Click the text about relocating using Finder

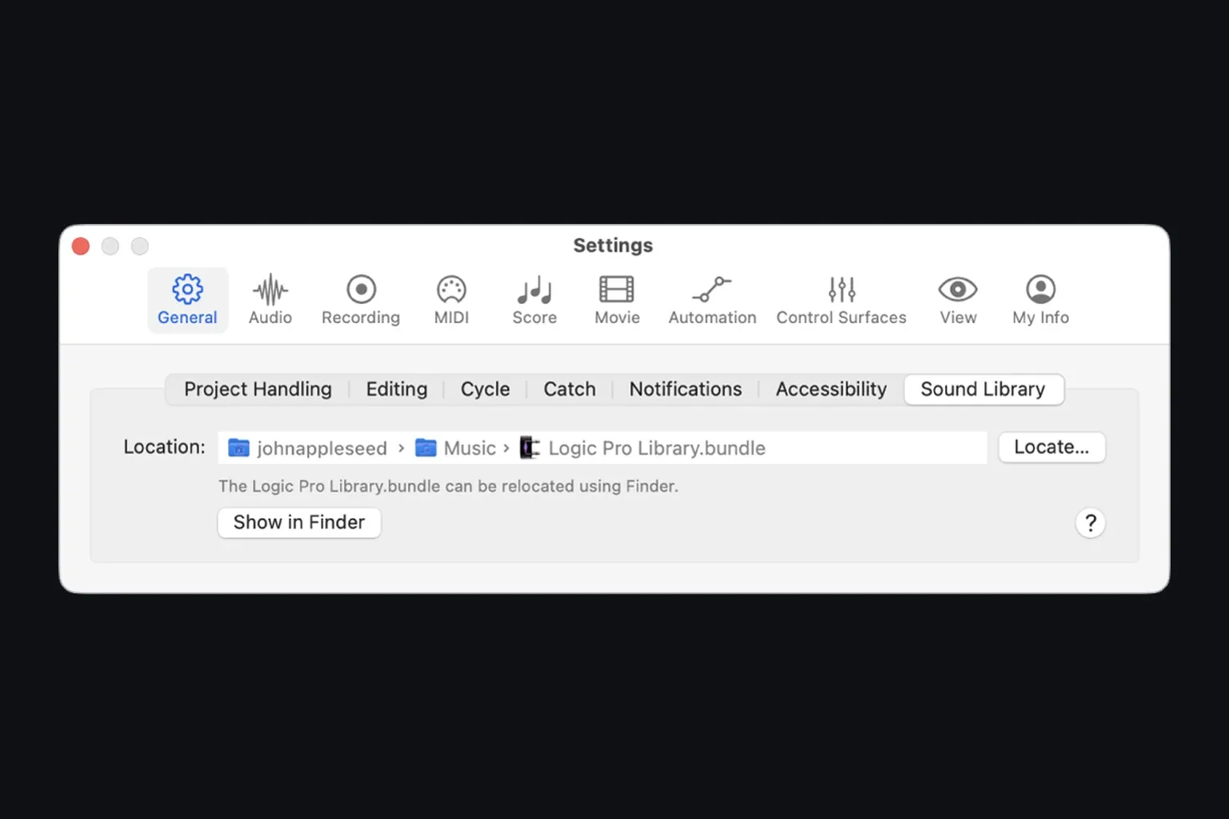pyautogui.click(x=448, y=486)
